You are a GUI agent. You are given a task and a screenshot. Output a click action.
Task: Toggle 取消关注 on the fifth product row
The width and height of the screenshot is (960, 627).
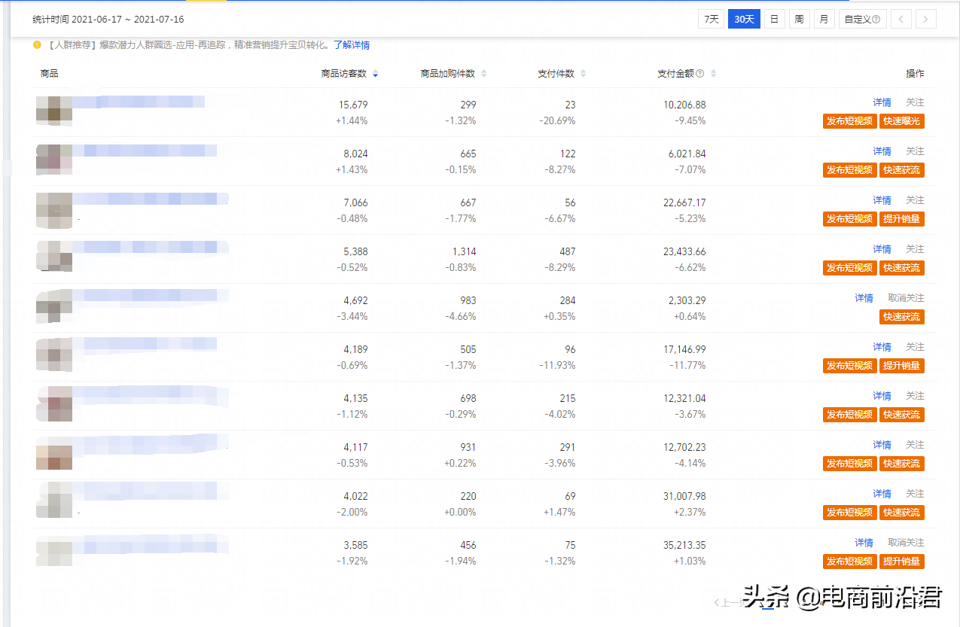pyautogui.click(x=906, y=297)
